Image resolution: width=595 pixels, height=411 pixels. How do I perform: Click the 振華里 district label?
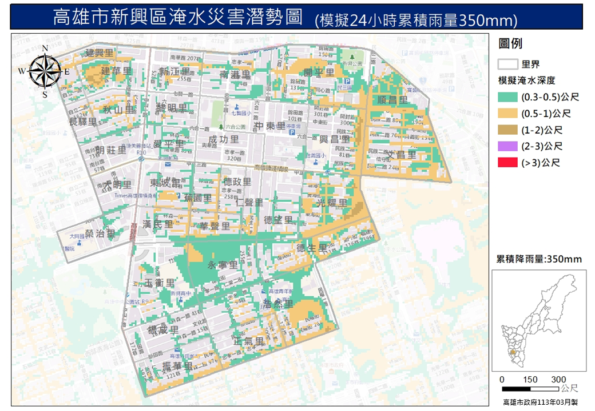177,366
